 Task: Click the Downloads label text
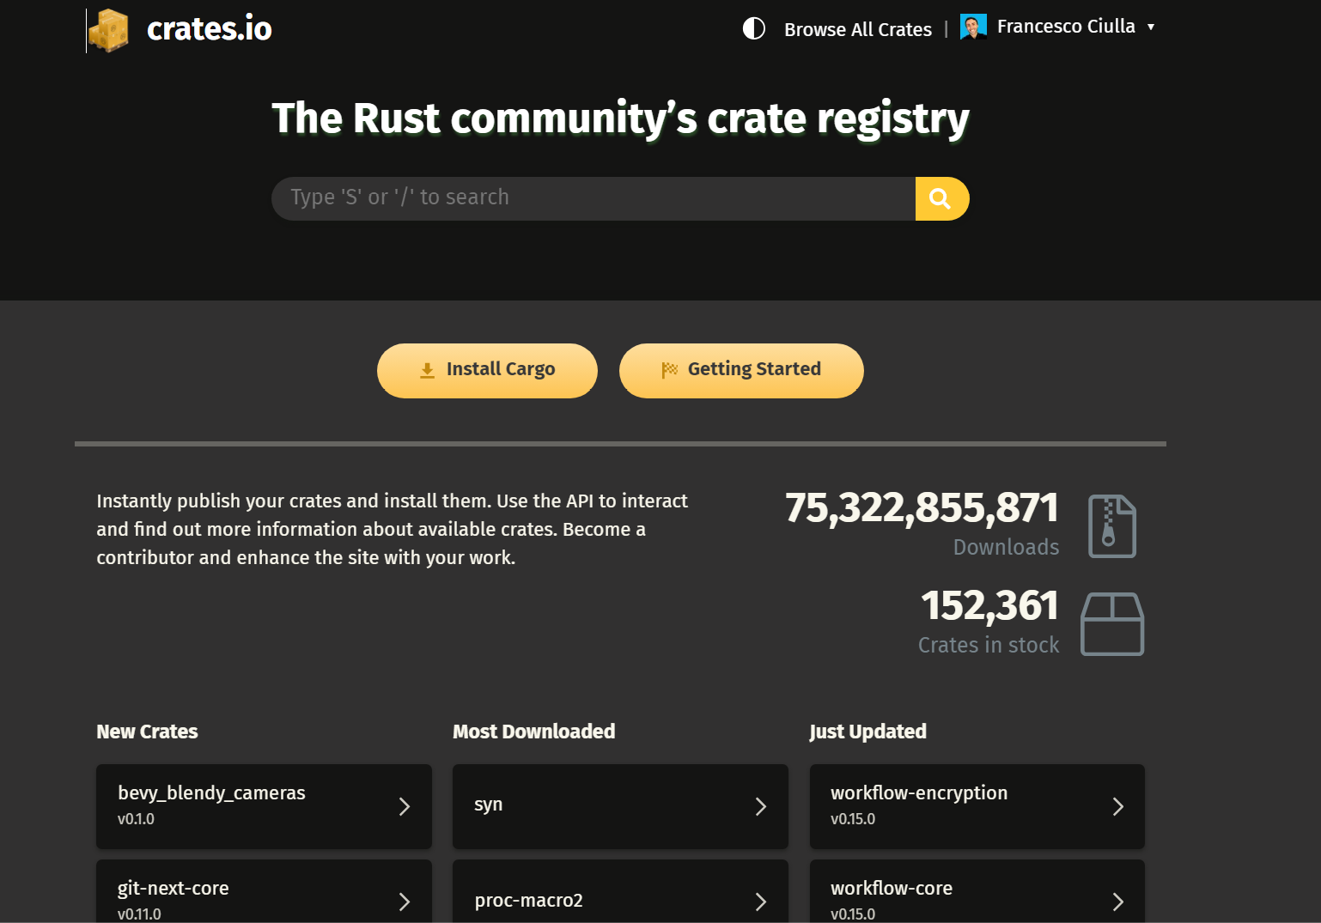(x=1006, y=547)
